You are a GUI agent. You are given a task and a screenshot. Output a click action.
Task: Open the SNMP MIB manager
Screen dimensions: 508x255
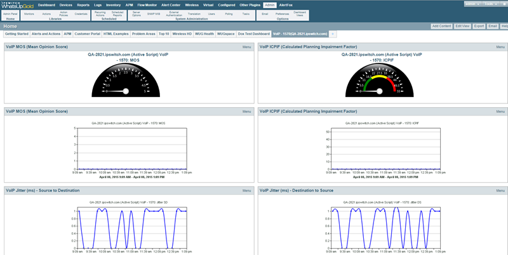click(153, 14)
